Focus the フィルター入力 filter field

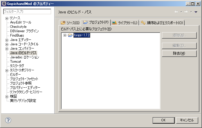tap(27, 11)
